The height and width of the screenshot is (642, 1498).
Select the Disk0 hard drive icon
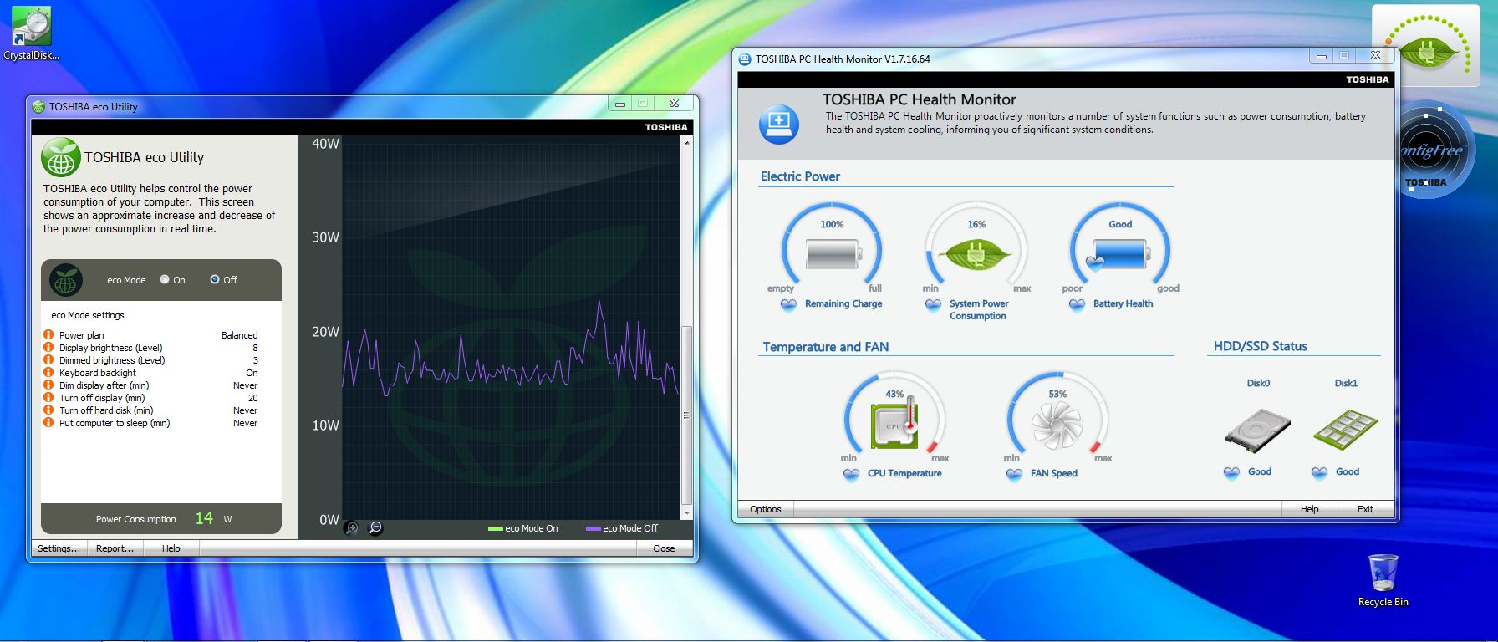tap(1258, 431)
